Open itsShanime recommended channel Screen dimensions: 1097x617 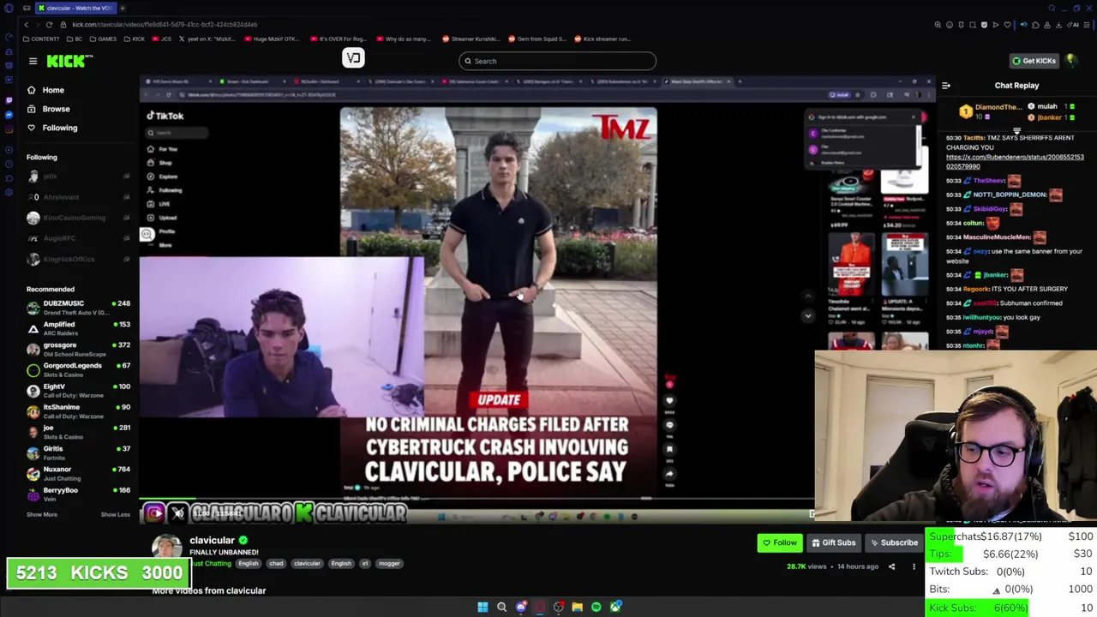click(77, 411)
